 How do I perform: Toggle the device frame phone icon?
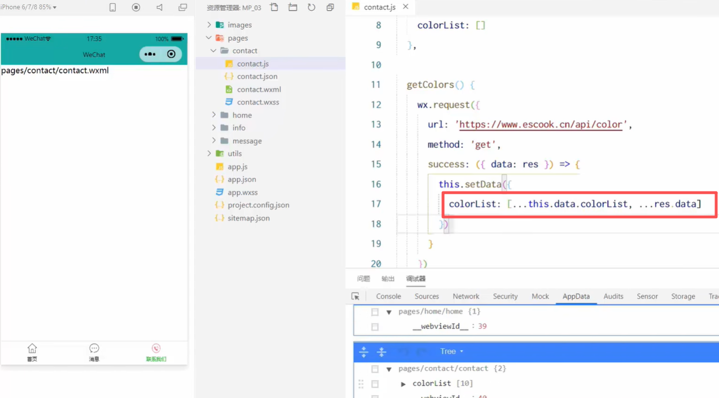[113, 7]
